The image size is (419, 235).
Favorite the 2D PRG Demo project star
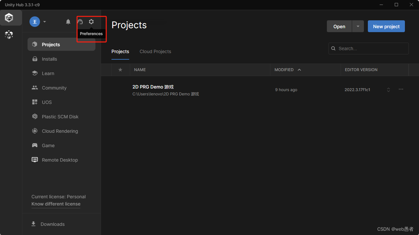[x=120, y=89]
